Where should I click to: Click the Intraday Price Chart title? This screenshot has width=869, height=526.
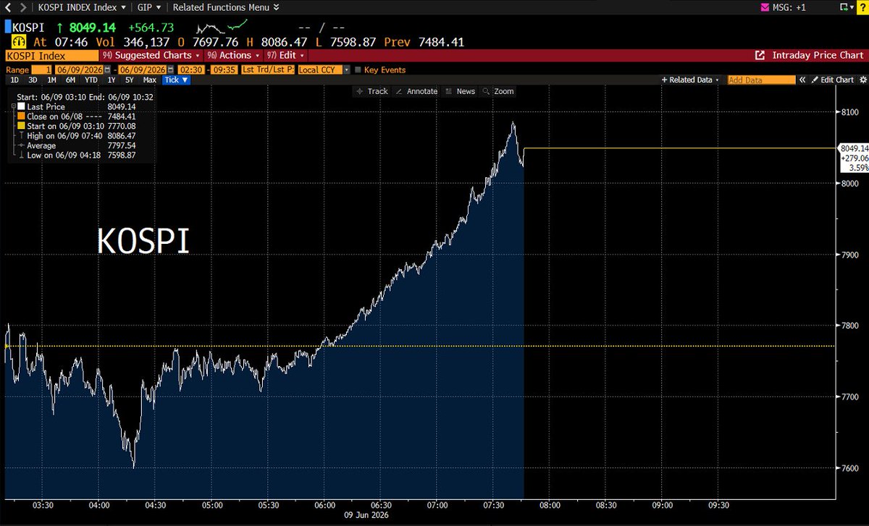pyautogui.click(x=818, y=55)
